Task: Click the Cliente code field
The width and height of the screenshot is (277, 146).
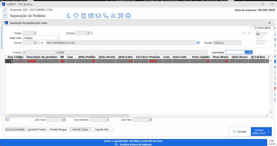Action: tap(29, 43)
